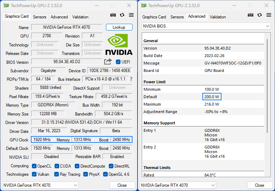Click the Name field NVIDIA GeForce RTX 4070
The width and height of the screenshot is (275, 191).
tap(67, 27)
